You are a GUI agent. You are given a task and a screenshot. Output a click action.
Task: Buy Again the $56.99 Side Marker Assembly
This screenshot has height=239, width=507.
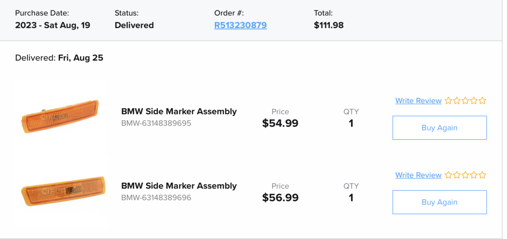440,202
